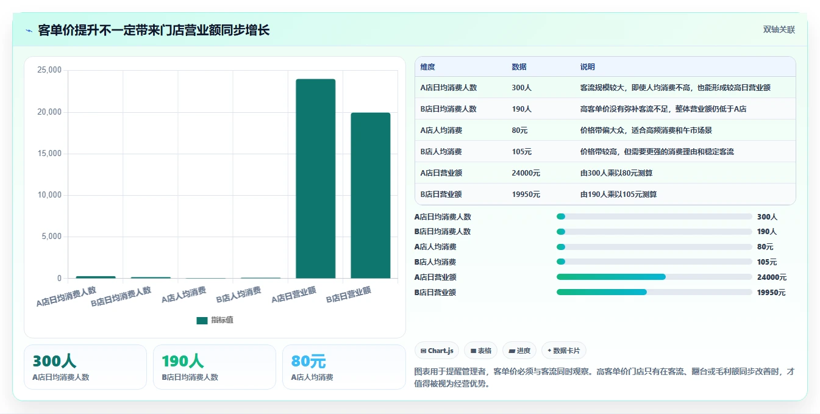This screenshot has width=820, height=414.
Task: Click the B店日均消费人数 progress bar
Action: click(654, 232)
